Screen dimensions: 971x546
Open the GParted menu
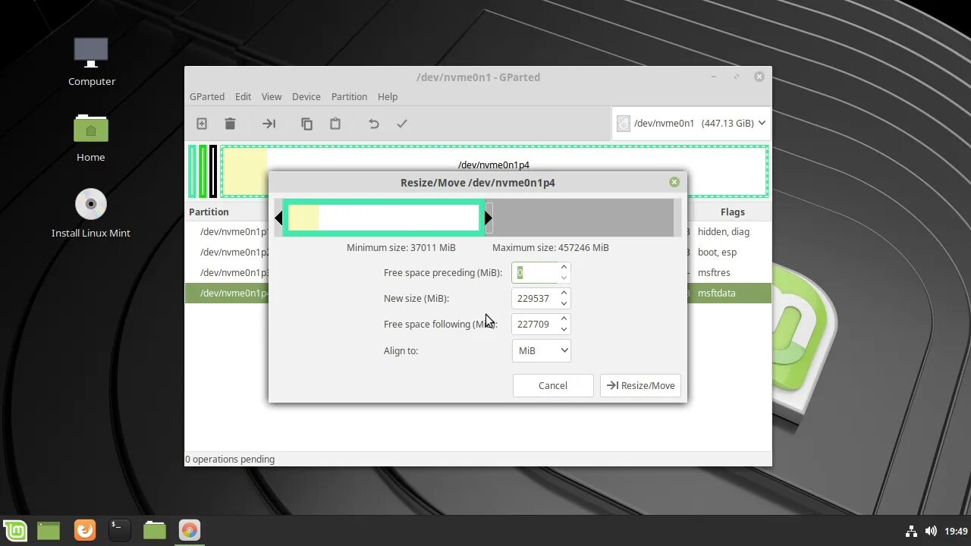point(207,96)
